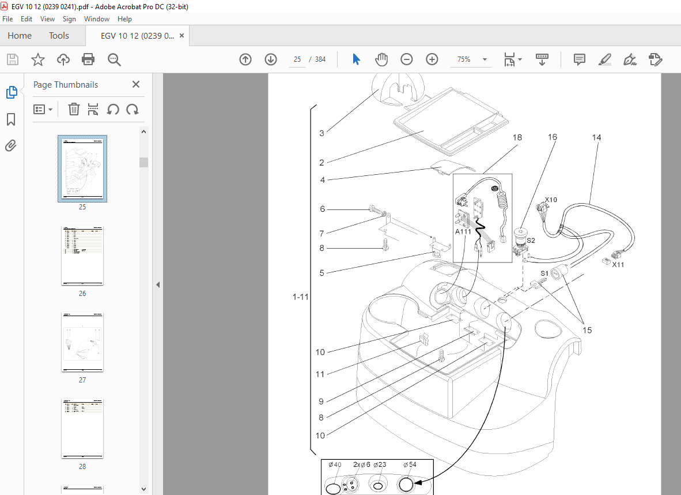This screenshot has height=495, width=681.
Task: Click the thumbnail panel scrollbar handle
Action: (144, 162)
